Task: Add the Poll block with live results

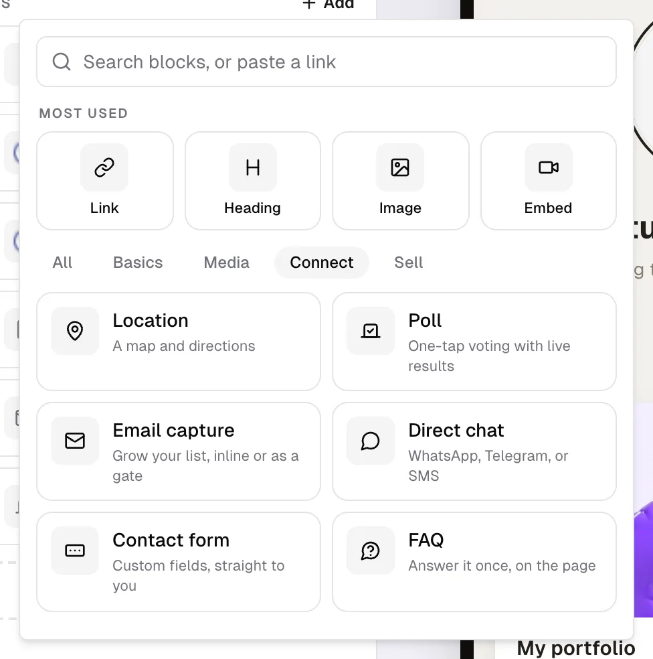Action: (x=474, y=342)
